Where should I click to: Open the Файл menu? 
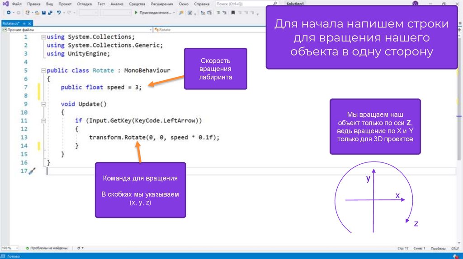[17, 4]
